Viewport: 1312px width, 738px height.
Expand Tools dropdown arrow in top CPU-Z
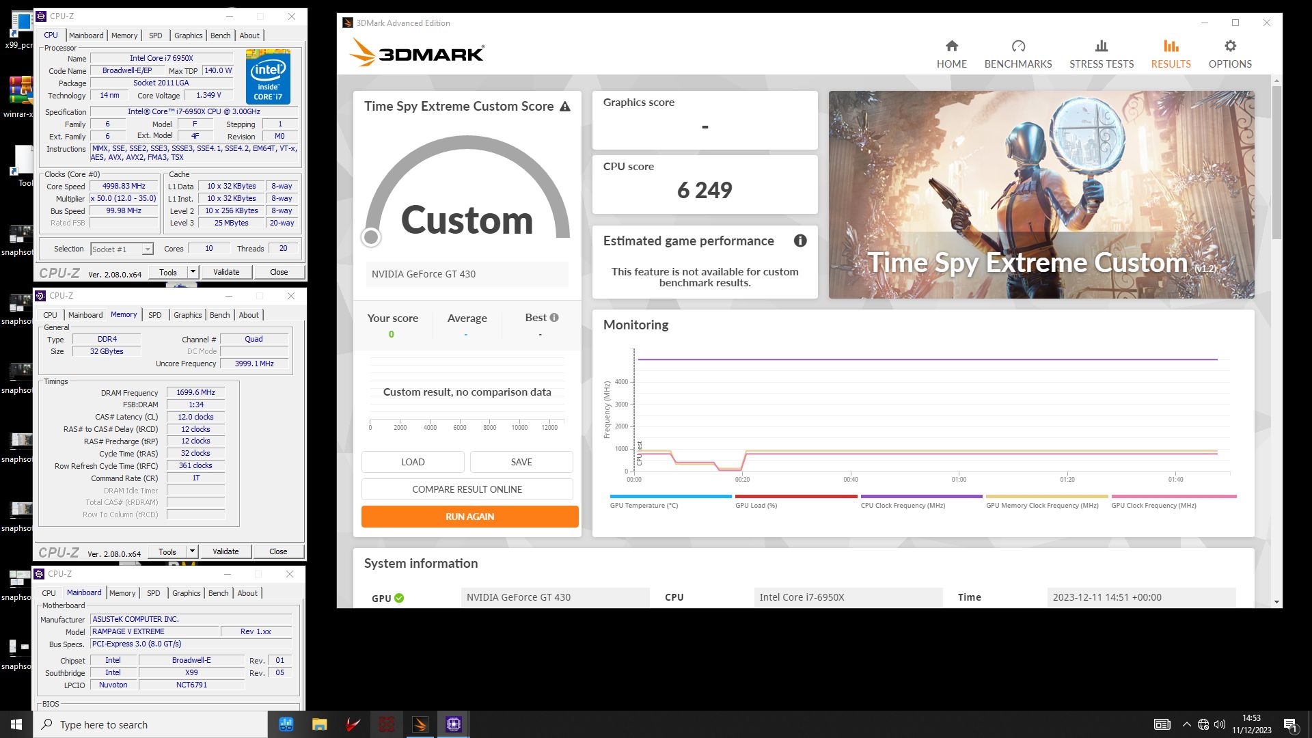[x=193, y=272]
